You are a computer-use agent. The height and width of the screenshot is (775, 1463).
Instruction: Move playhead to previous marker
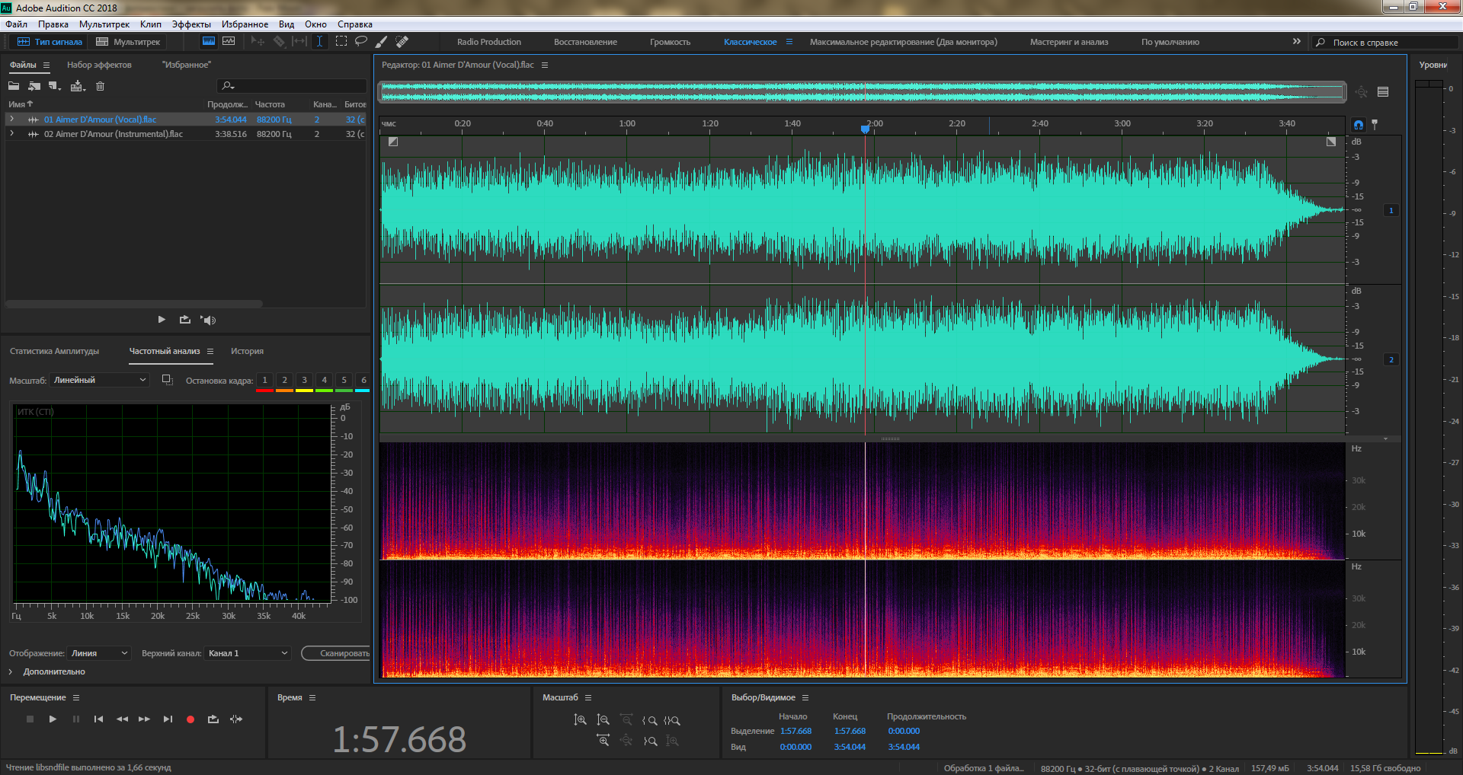tap(98, 719)
